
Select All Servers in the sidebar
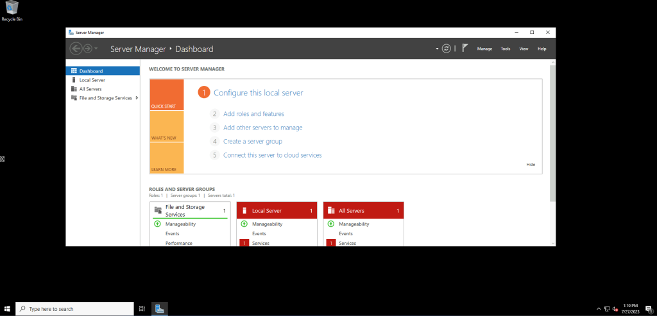tap(103, 88)
